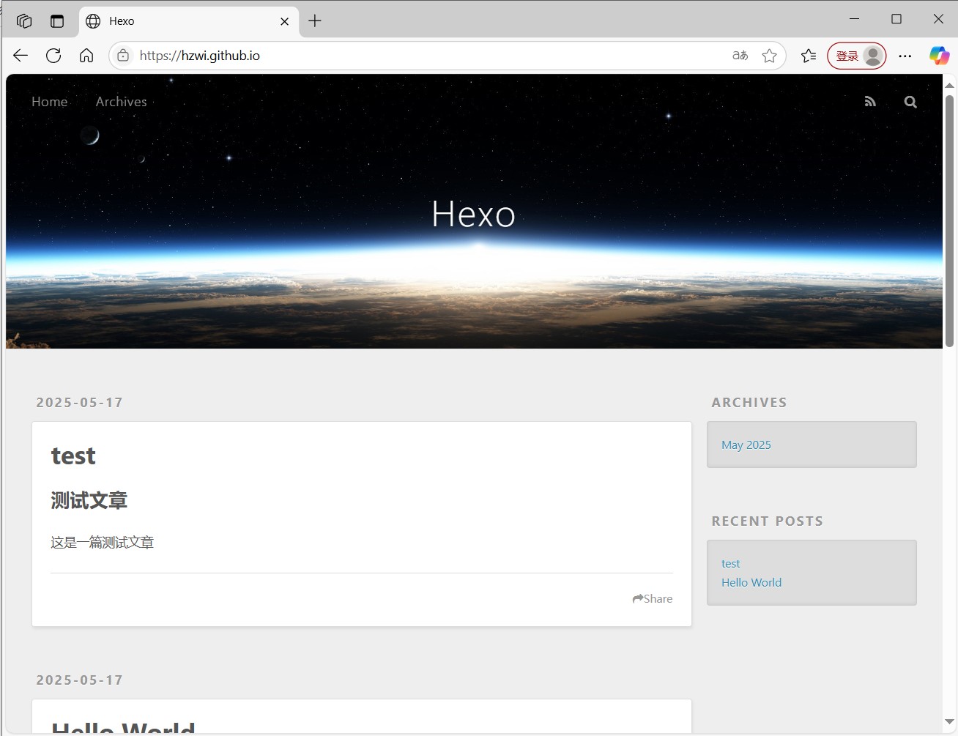This screenshot has height=736, width=958.
Task: Click the ARCHIVES widget heading
Action: click(749, 402)
